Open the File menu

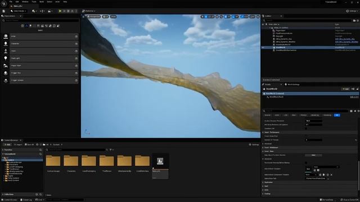[11, 2]
